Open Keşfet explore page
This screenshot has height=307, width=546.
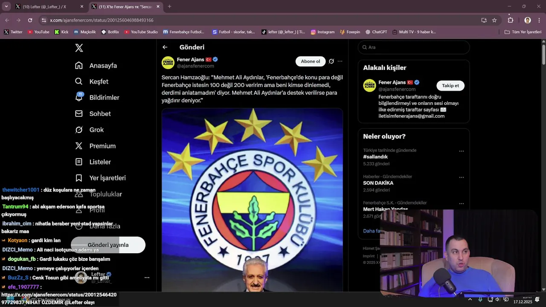[x=92, y=81]
